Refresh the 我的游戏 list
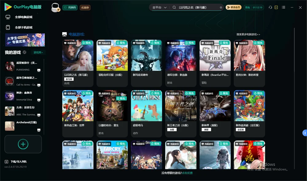 coord(25,52)
